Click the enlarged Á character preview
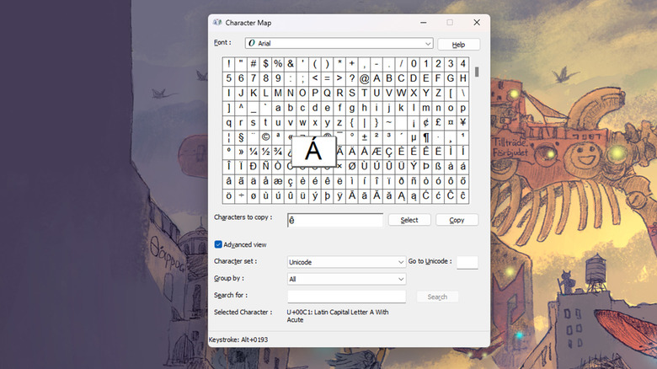Image resolution: width=657 pixels, height=369 pixels. click(313, 151)
